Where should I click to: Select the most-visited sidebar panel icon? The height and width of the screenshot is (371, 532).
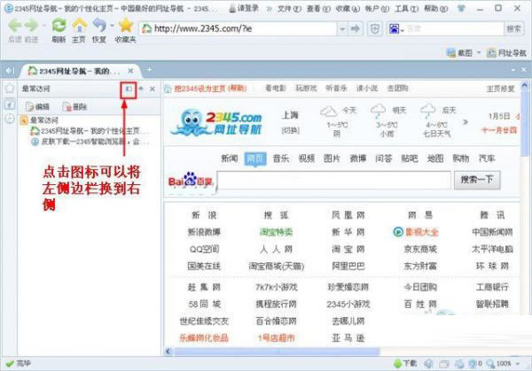coord(10,104)
